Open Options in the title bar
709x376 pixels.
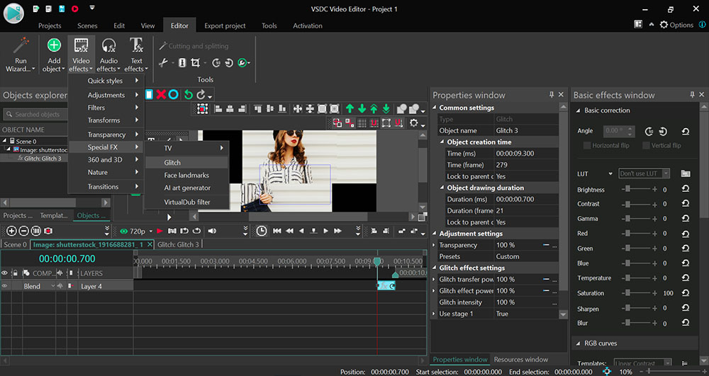tap(676, 25)
